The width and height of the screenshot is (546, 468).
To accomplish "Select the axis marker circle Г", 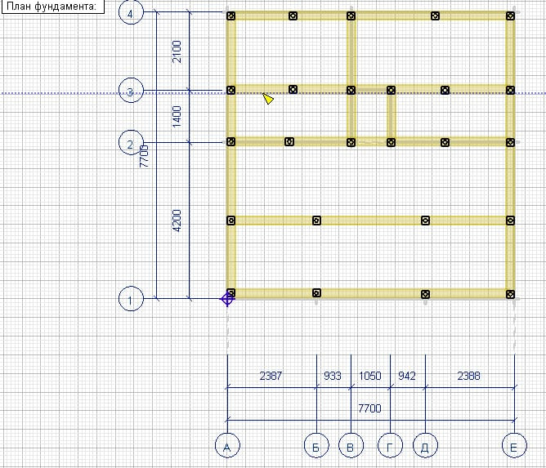I will [391, 445].
